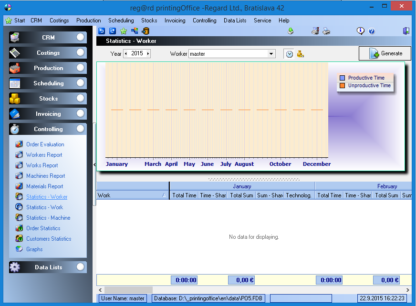Viewport: 416px width, 306px height.
Task: Toggle the CRM panel round button
Action: click(x=81, y=37)
